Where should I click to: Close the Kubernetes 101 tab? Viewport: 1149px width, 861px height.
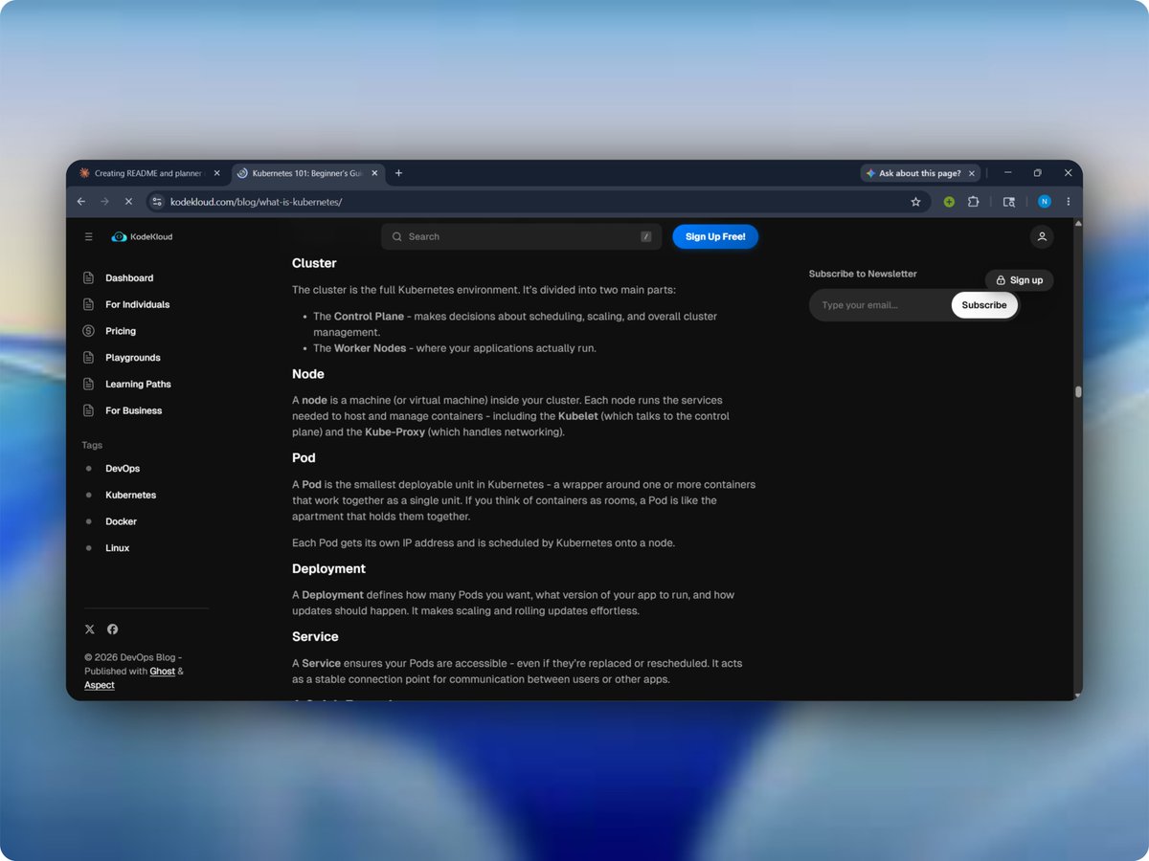(374, 173)
